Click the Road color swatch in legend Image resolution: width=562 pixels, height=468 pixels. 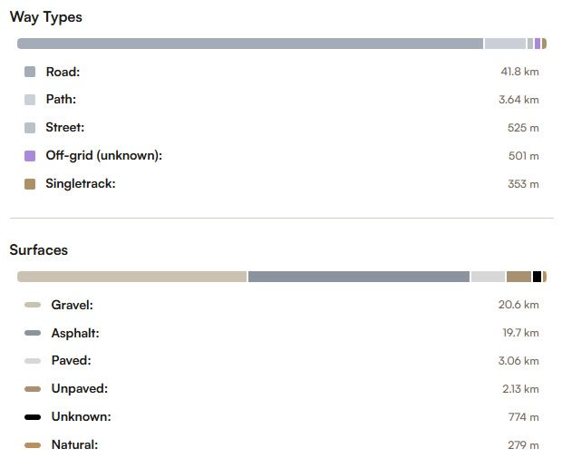30,72
